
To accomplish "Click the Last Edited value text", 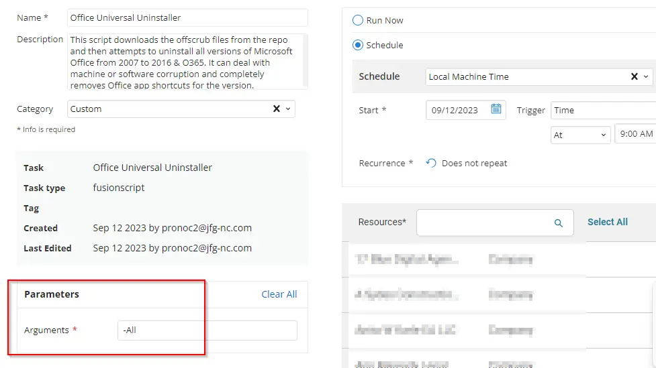I will point(173,248).
